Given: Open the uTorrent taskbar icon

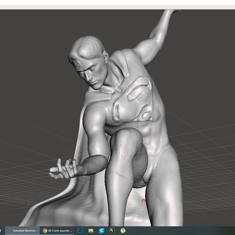Looking at the screenshot, I should click(x=123, y=230).
